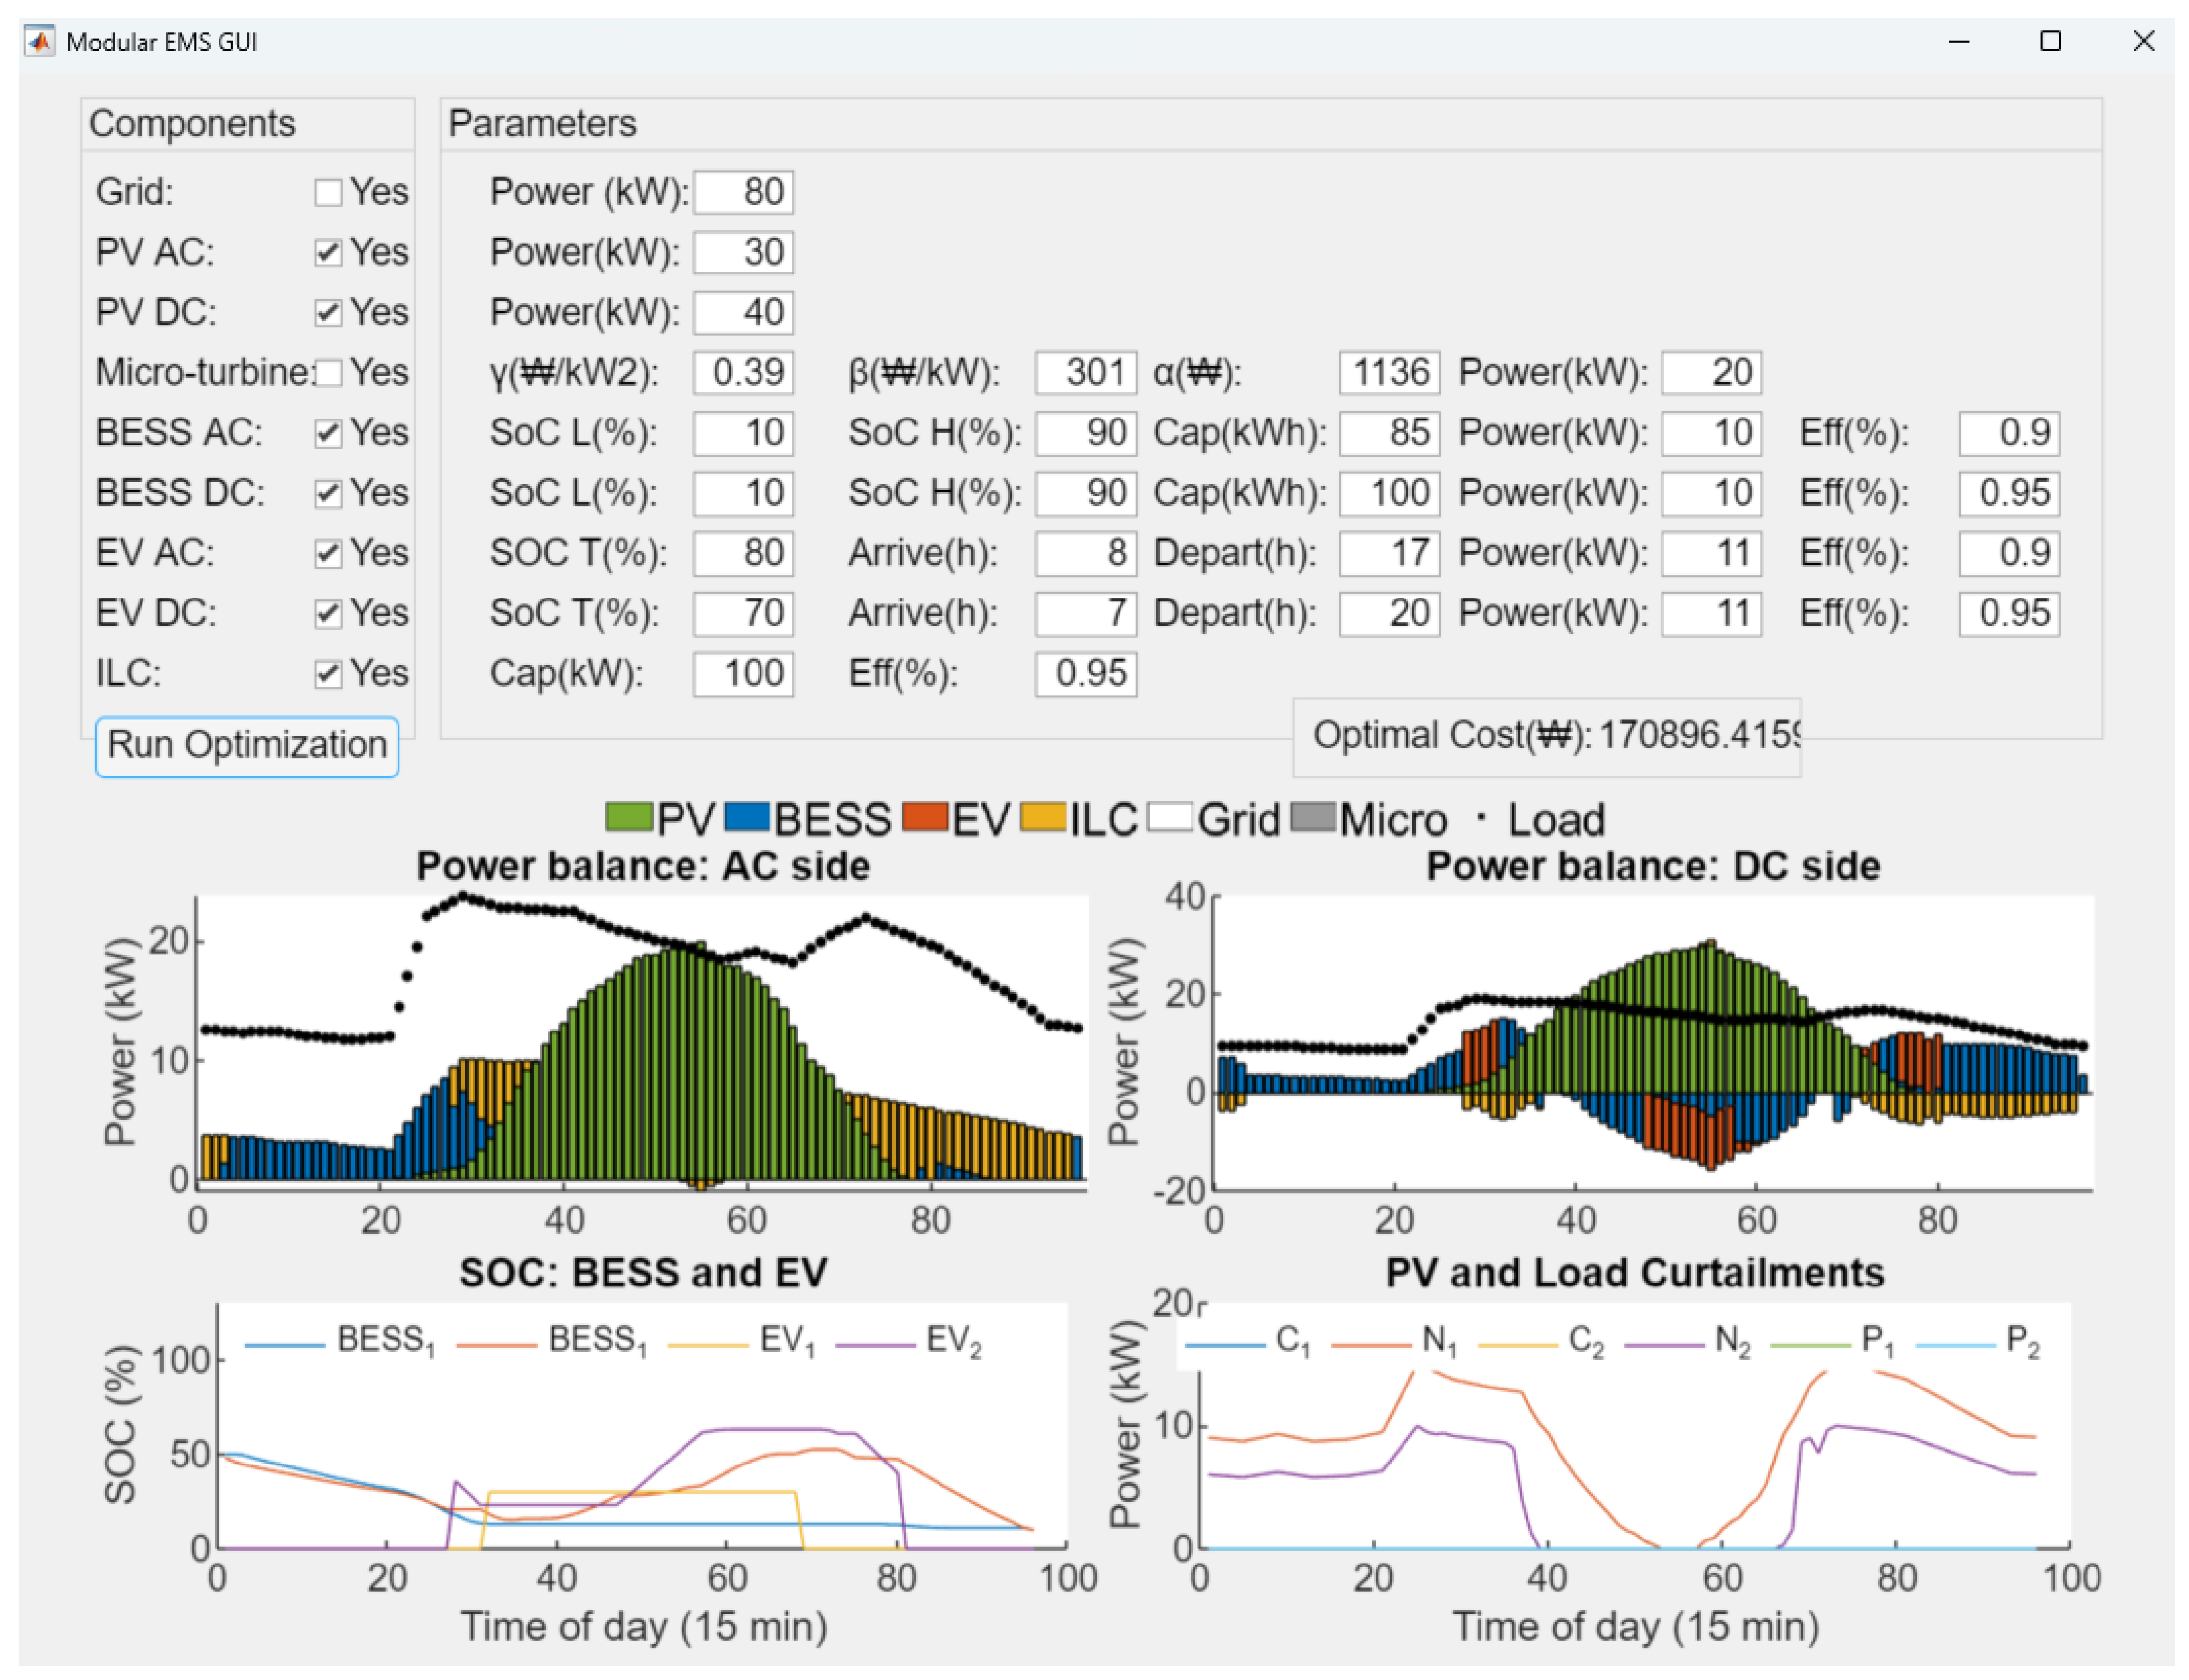Image resolution: width=2189 pixels, height=1680 pixels.
Task: Enable the Grid component checkbox
Action: pyautogui.click(x=328, y=192)
